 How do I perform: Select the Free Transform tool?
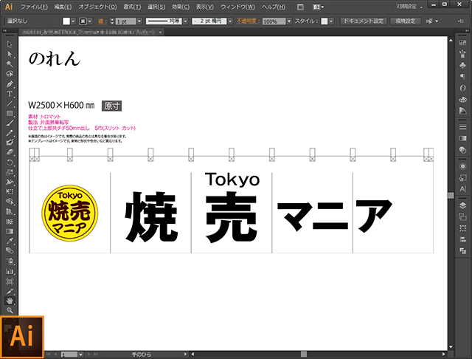click(10, 192)
